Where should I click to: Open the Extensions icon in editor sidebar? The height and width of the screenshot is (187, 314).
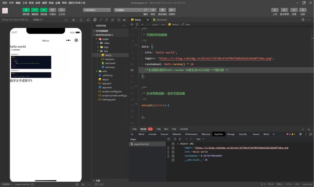pyautogui.click(x=113, y=19)
